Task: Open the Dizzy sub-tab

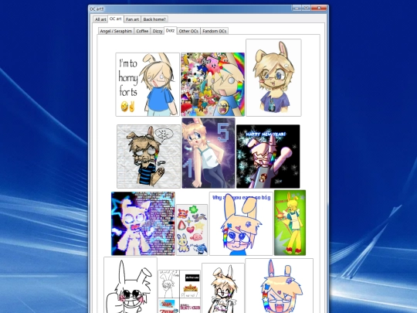Action: click(158, 31)
